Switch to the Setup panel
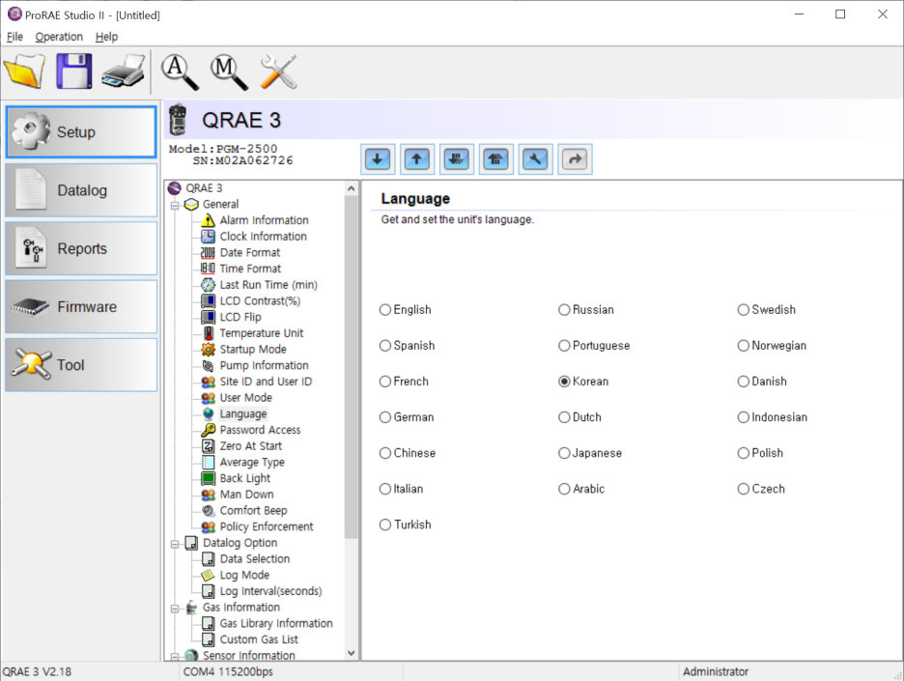The image size is (904, 681). click(x=81, y=131)
